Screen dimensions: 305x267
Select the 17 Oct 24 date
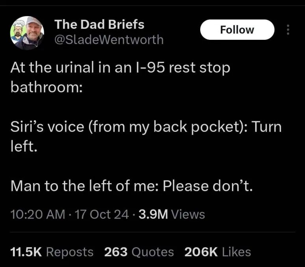click(x=102, y=214)
